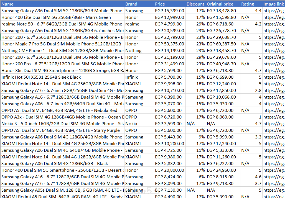Image resolution: width=285 pixels, height=198 pixels.
Task: Select the Honor 200 Pro name cell
Action: (x=63, y=64)
